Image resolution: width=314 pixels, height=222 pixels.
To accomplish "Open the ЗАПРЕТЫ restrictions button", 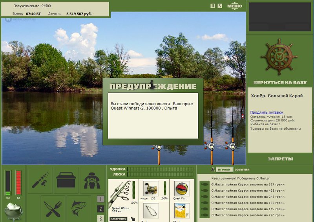I will 280,159.
